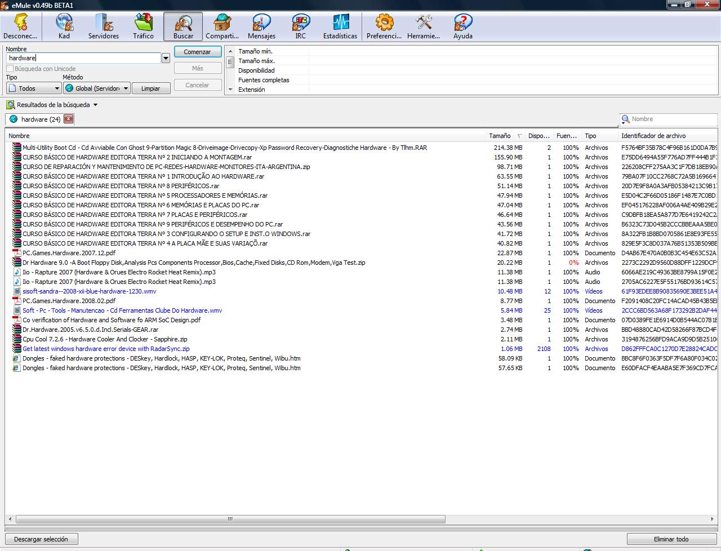Click the Tamaño mín. filter row
This screenshot has height=551, width=721.
pyautogui.click(x=477, y=51)
